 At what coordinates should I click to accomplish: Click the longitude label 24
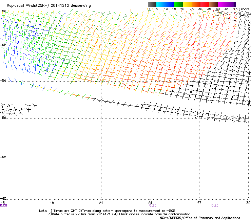(150, 203)
